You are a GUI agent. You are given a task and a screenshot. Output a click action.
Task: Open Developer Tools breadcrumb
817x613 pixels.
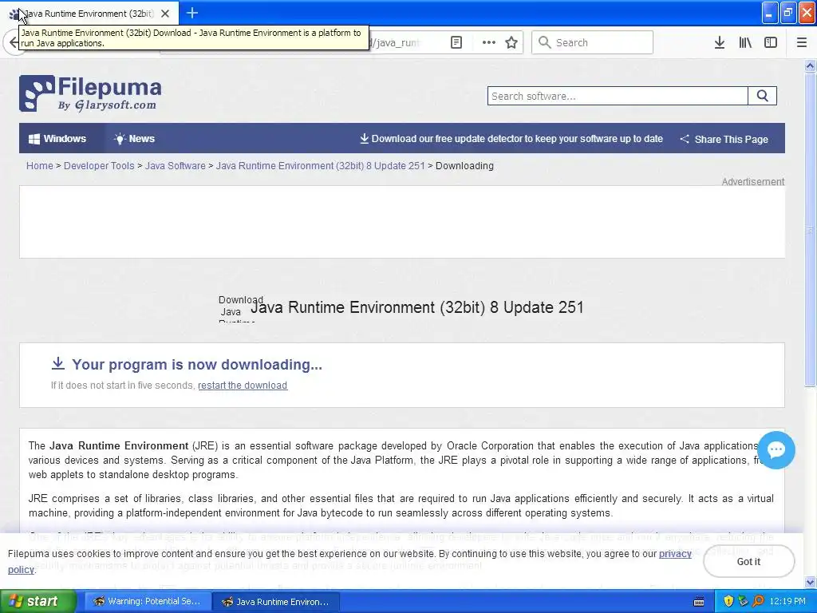99,166
